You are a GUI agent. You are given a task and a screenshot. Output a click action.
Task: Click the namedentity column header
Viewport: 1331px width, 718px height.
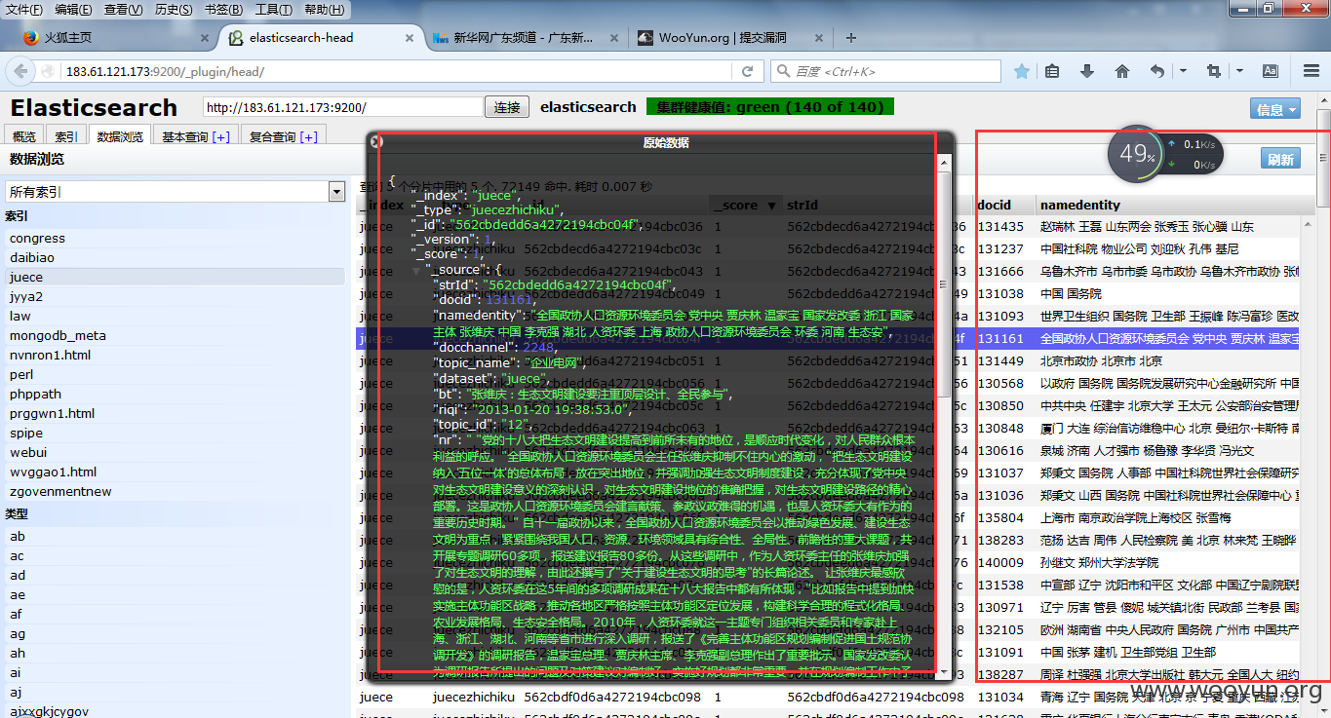pyautogui.click(x=1168, y=205)
